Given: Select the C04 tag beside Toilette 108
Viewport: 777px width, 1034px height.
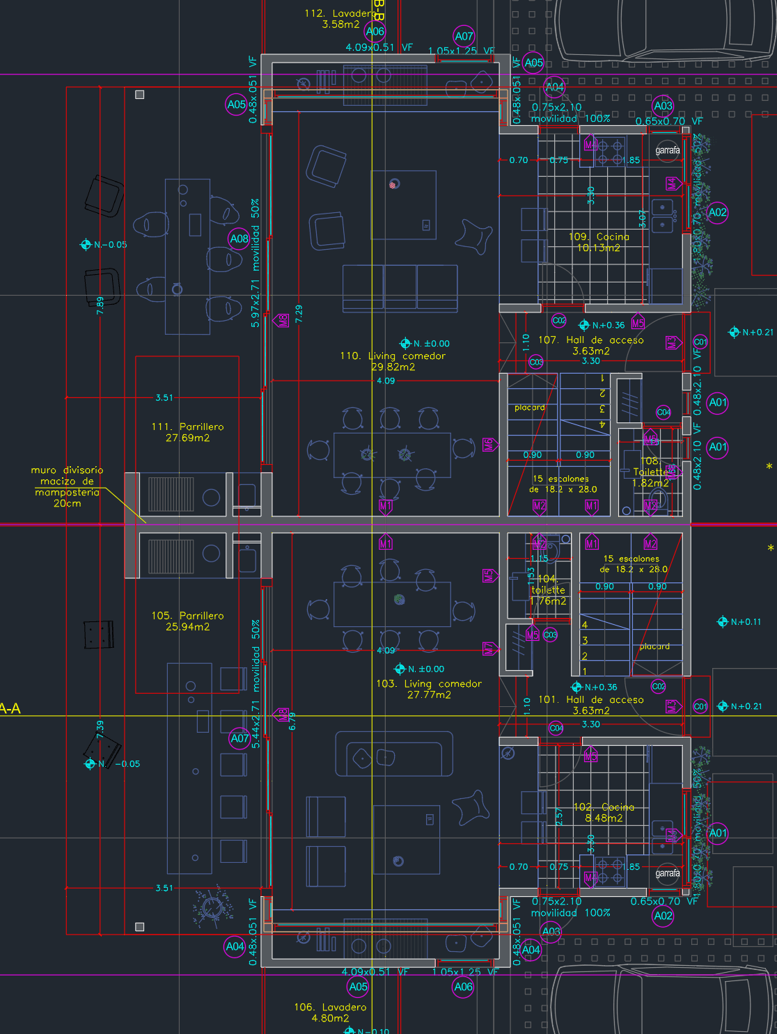Looking at the screenshot, I should (x=664, y=412).
